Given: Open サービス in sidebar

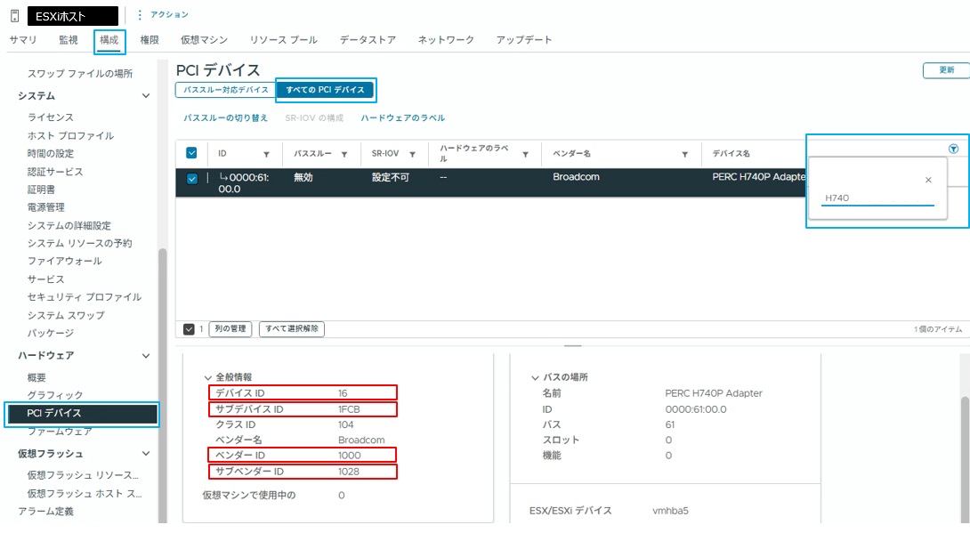Looking at the screenshot, I should click(45, 279).
